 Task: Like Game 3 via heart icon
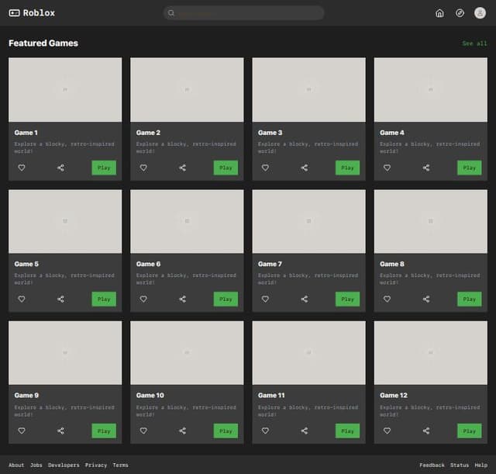click(265, 168)
